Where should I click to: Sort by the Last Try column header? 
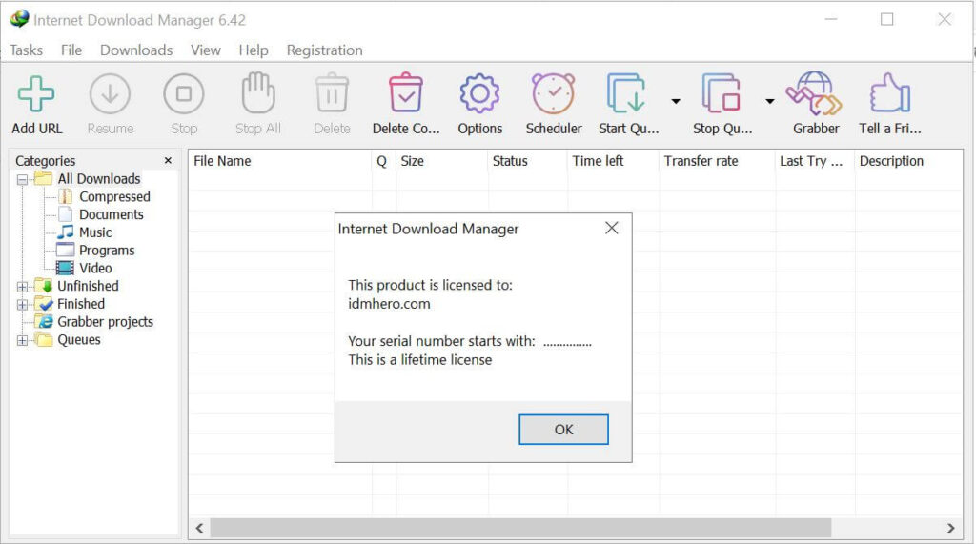[x=816, y=161]
